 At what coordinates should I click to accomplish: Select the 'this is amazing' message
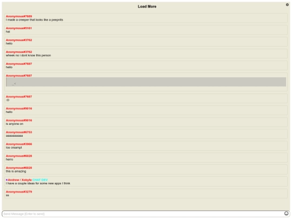click(16, 171)
